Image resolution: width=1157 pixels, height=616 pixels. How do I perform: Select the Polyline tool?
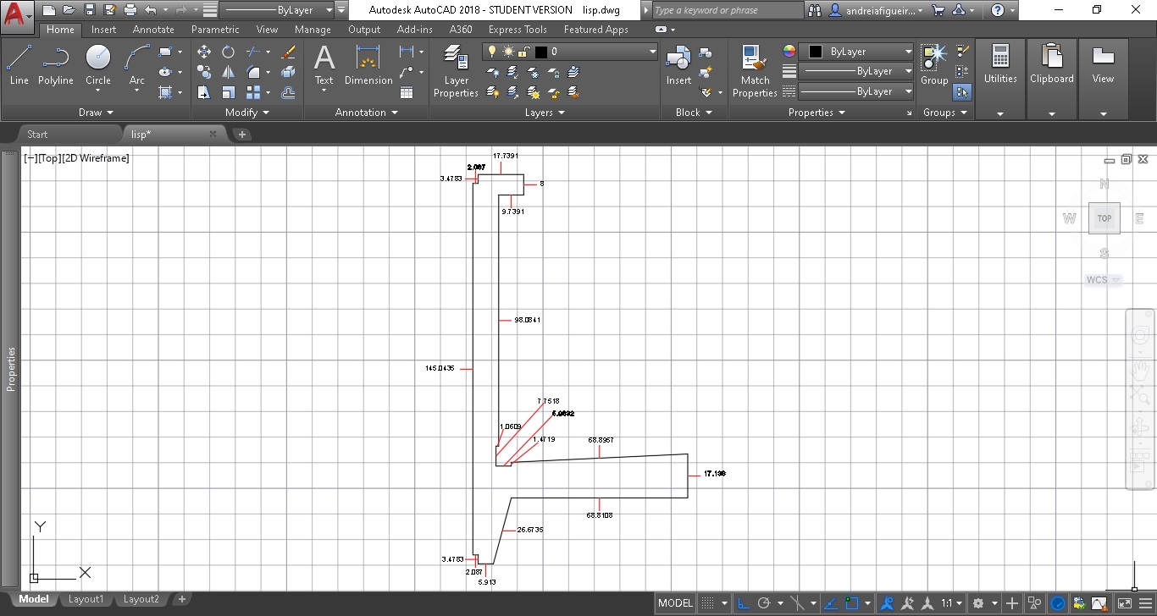coord(55,65)
